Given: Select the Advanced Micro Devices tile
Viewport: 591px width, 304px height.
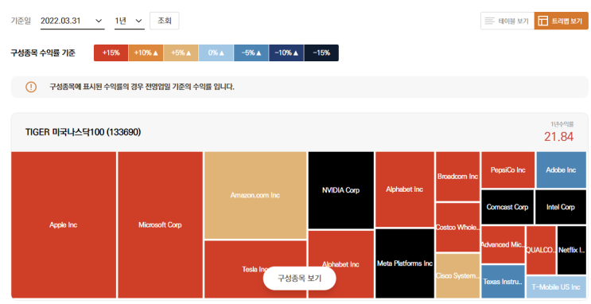Looking at the screenshot, I should (503, 245).
